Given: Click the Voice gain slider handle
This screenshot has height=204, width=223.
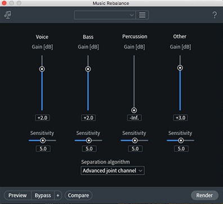Looking at the screenshot, I should pos(42,69).
